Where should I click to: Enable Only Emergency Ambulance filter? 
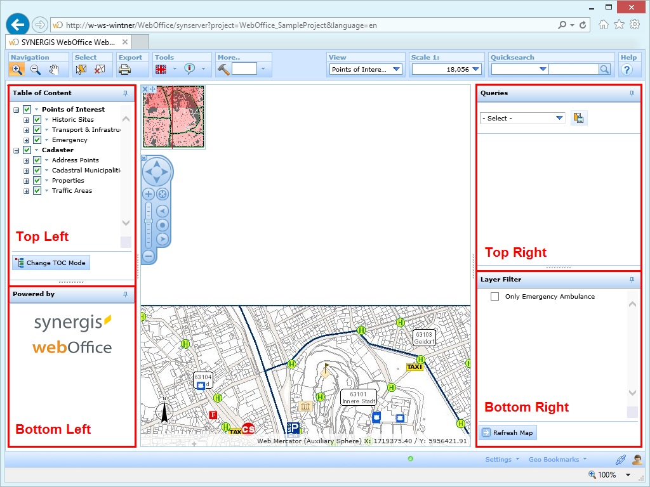coord(495,297)
